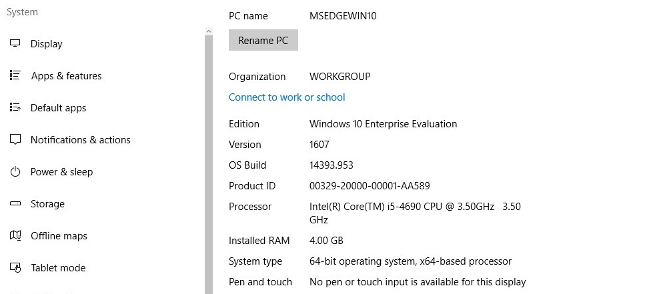Screen dimensions: 645x294
Task: Open Connect to work or school link
Action: (287, 97)
